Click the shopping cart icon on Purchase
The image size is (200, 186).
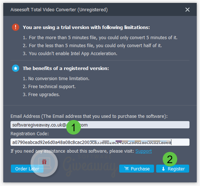(126, 169)
